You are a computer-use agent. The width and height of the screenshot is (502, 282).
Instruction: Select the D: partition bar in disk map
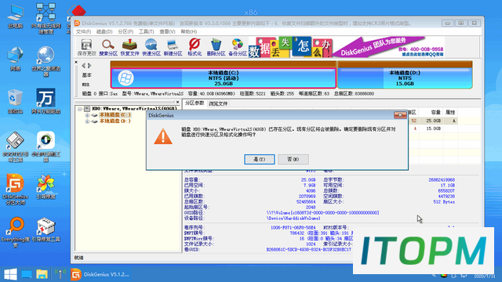click(x=405, y=78)
